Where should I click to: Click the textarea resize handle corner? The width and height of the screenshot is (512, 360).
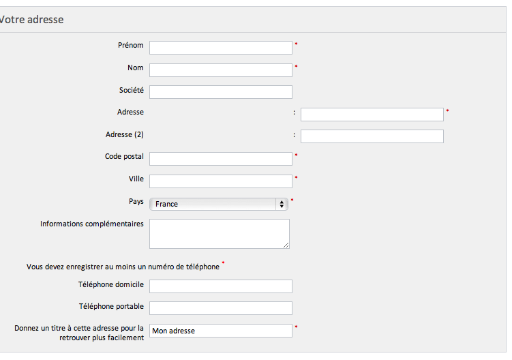point(286,245)
